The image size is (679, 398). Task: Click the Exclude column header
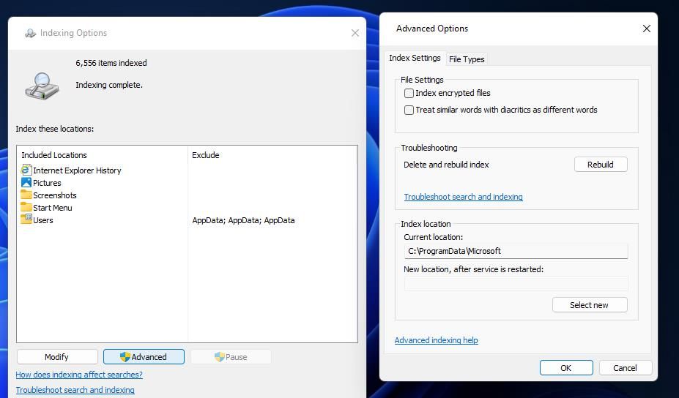click(205, 155)
